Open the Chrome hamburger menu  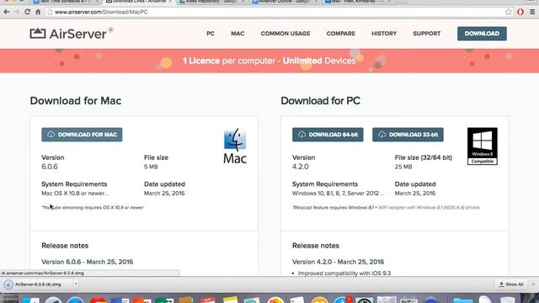pos(532,12)
